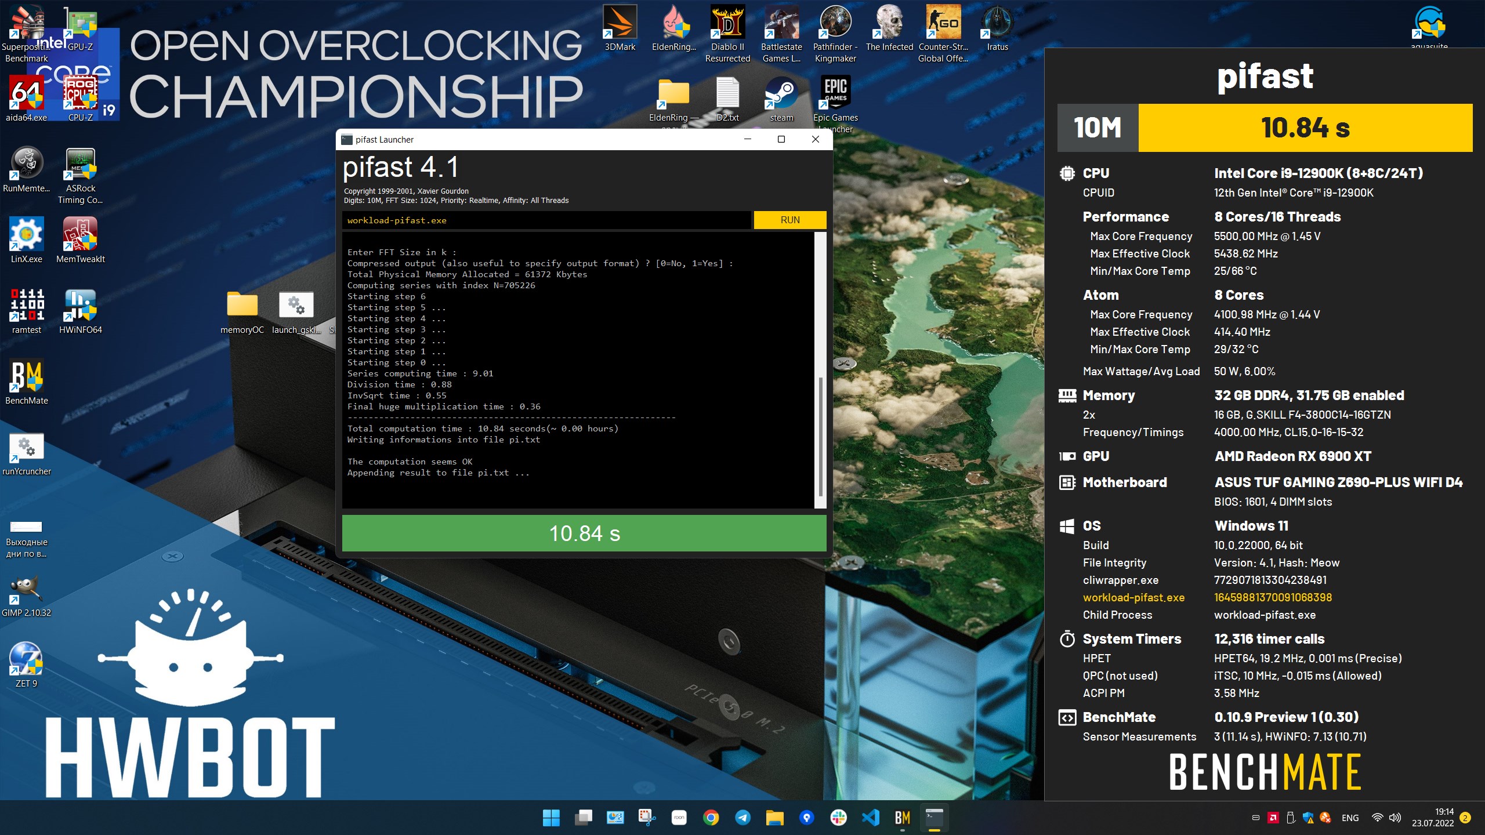
Task: Switch ENG input language indicator
Action: [x=1350, y=818]
